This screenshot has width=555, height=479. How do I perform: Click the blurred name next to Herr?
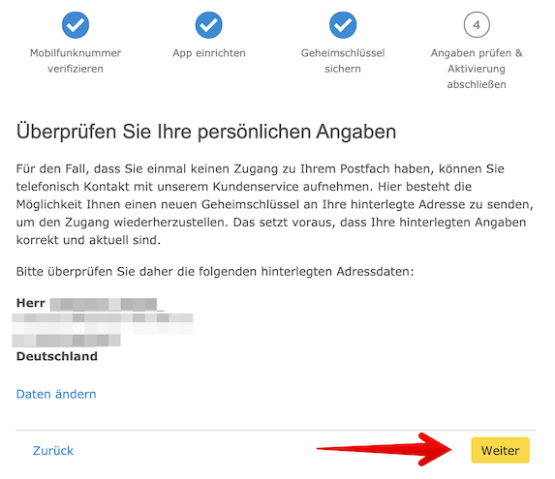click(107, 305)
